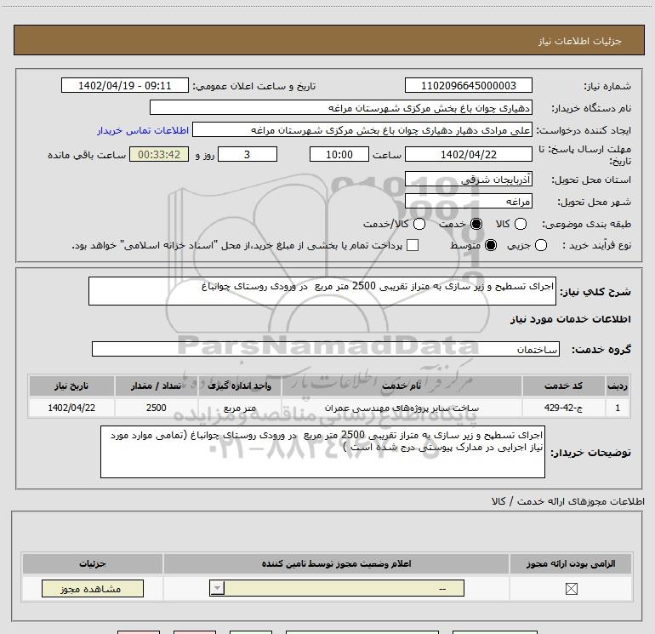Viewport: 655px width, 634px height.
Task: Click the نام خدمت column header
Action: coord(402,386)
